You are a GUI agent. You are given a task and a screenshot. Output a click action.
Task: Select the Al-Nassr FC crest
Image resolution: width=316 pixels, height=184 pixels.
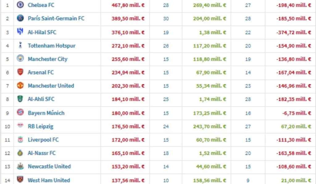click(x=20, y=153)
